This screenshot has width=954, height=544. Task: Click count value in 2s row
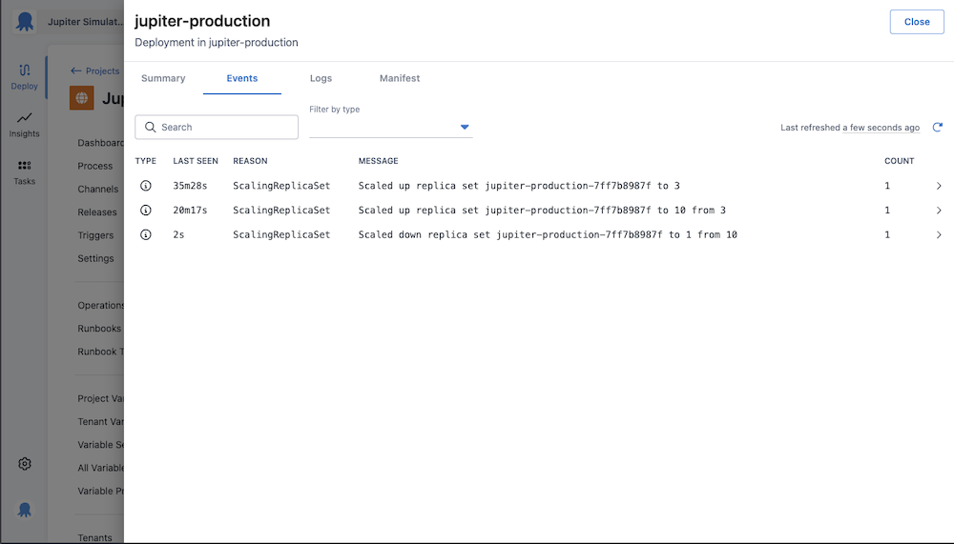pos(887,234)
